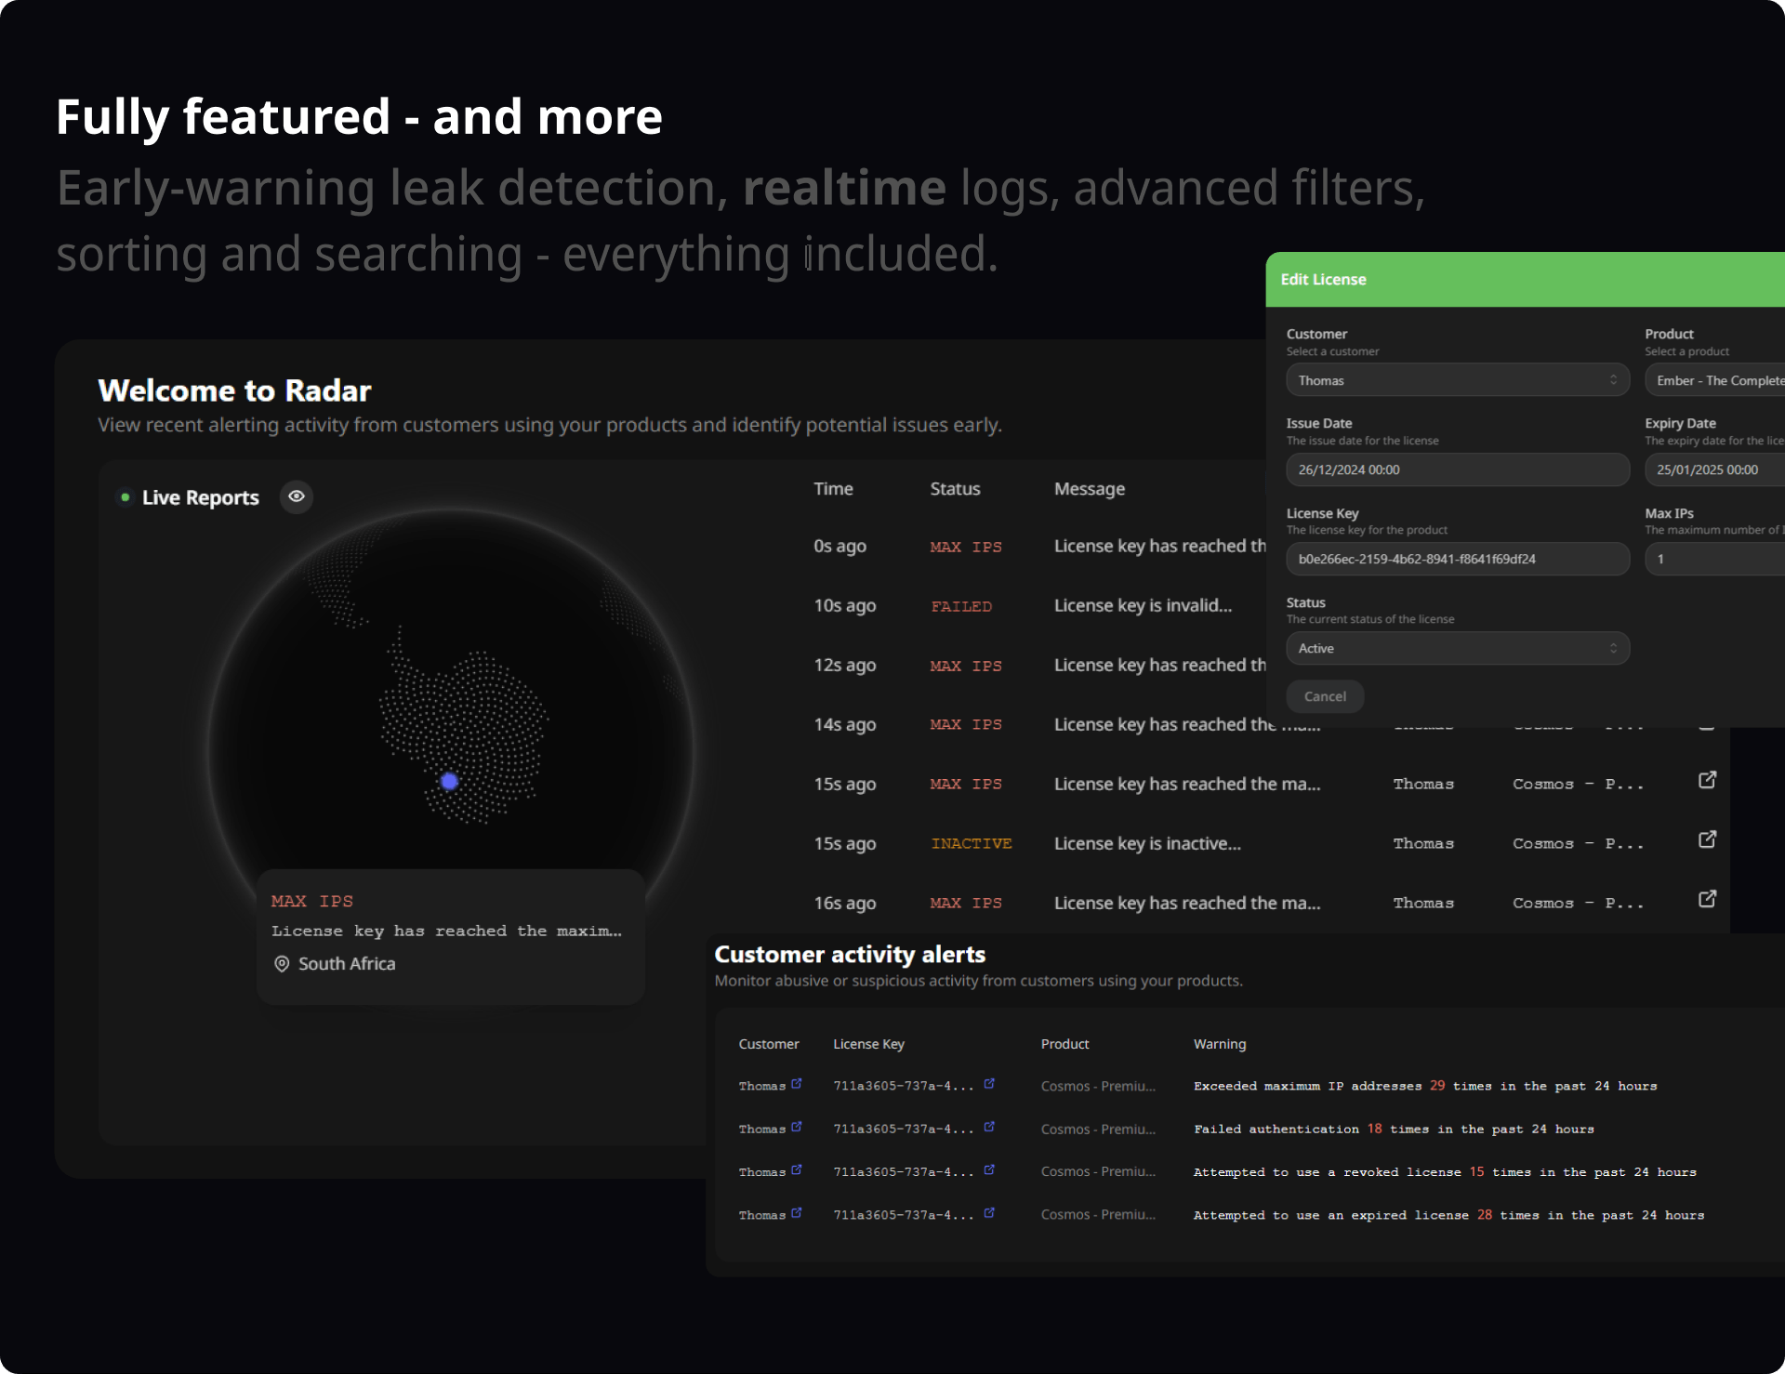1785x1374 pixels.
Task: Open Thomas customer link in expired license row
Action: click(797, 1213)
